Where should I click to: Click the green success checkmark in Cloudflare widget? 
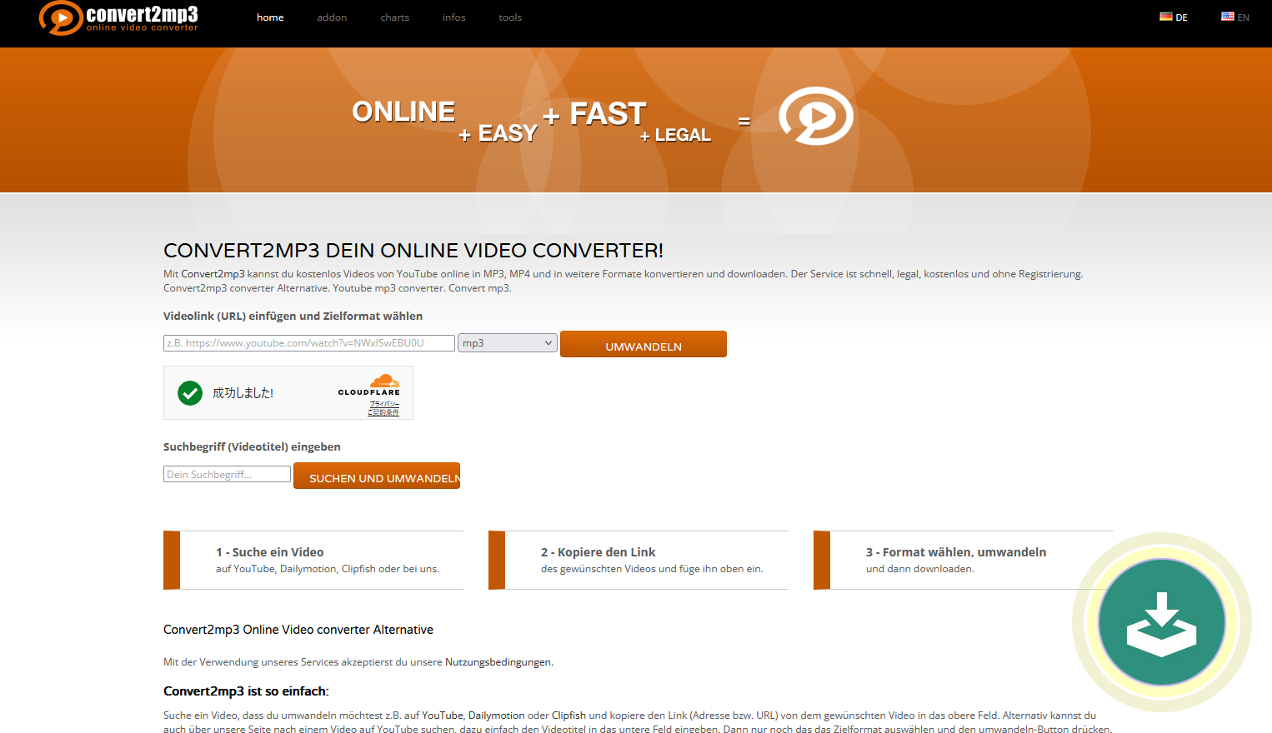(x=190, y=393)
